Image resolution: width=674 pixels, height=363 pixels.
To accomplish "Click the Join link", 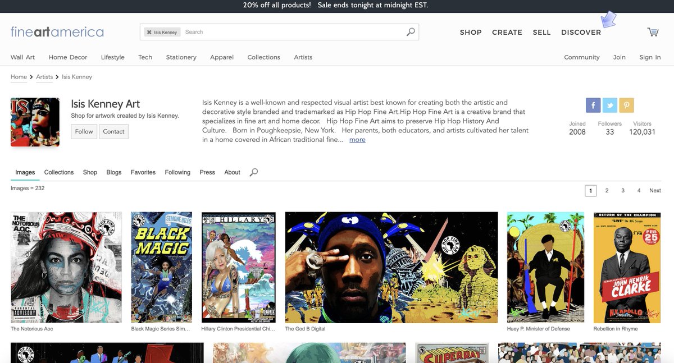I will coord(620,57).
